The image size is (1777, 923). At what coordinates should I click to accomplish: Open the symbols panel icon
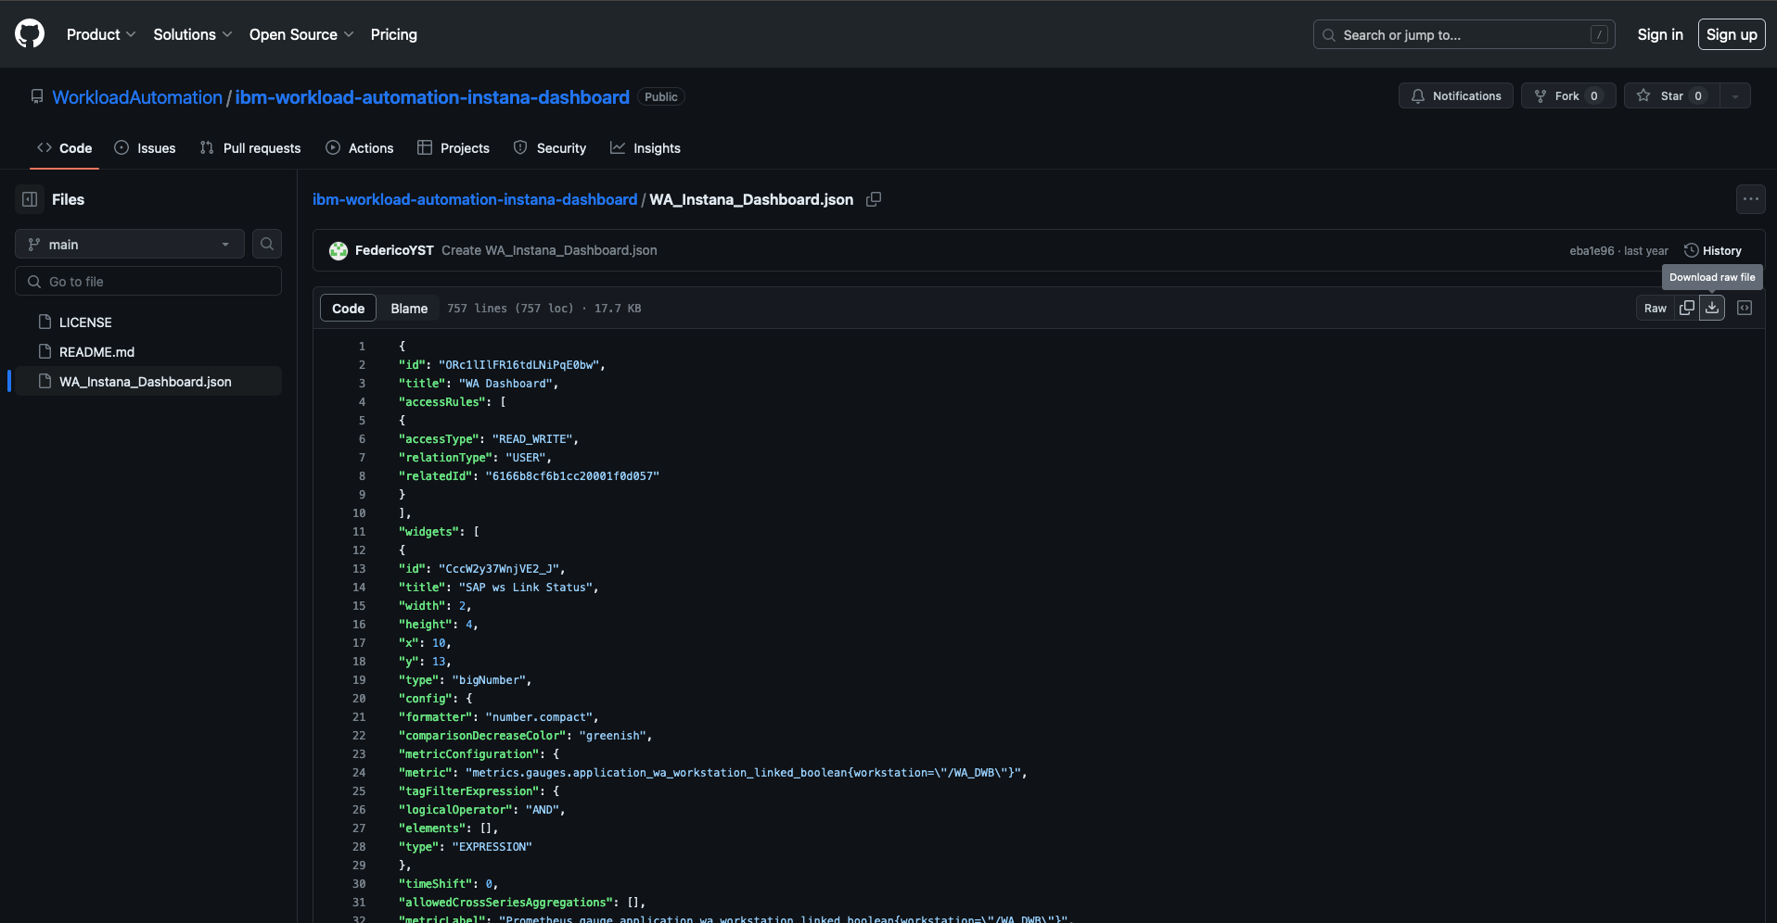pyautogui.click(x=1745, y=308)
